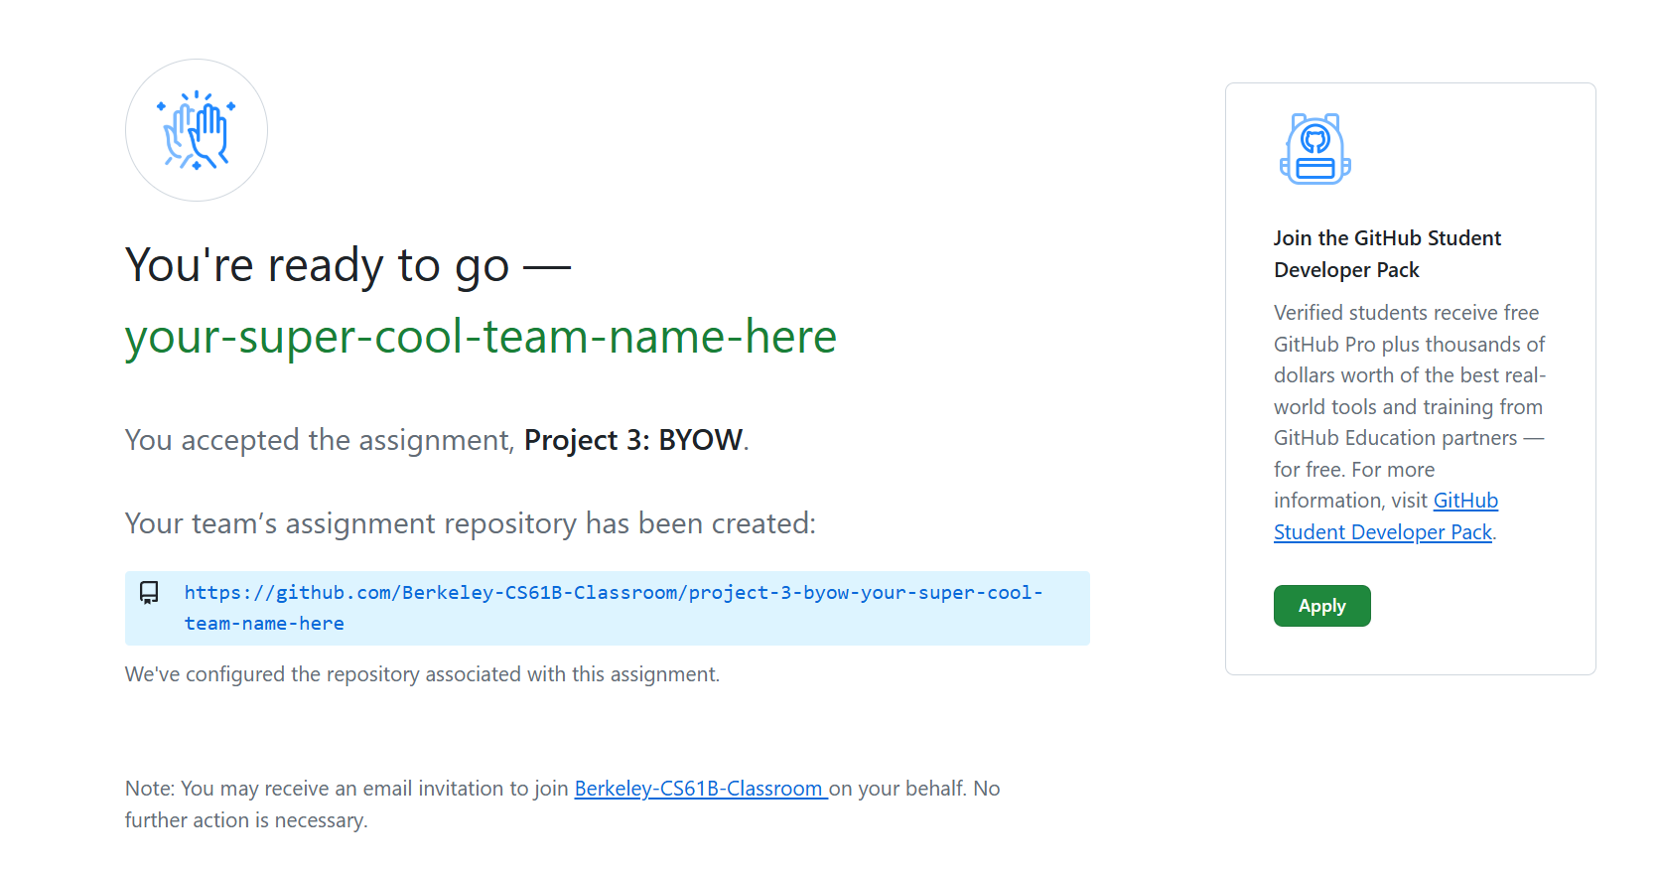
Task: Click the verified students description paragraph
Action: [x=1408, y=421]
